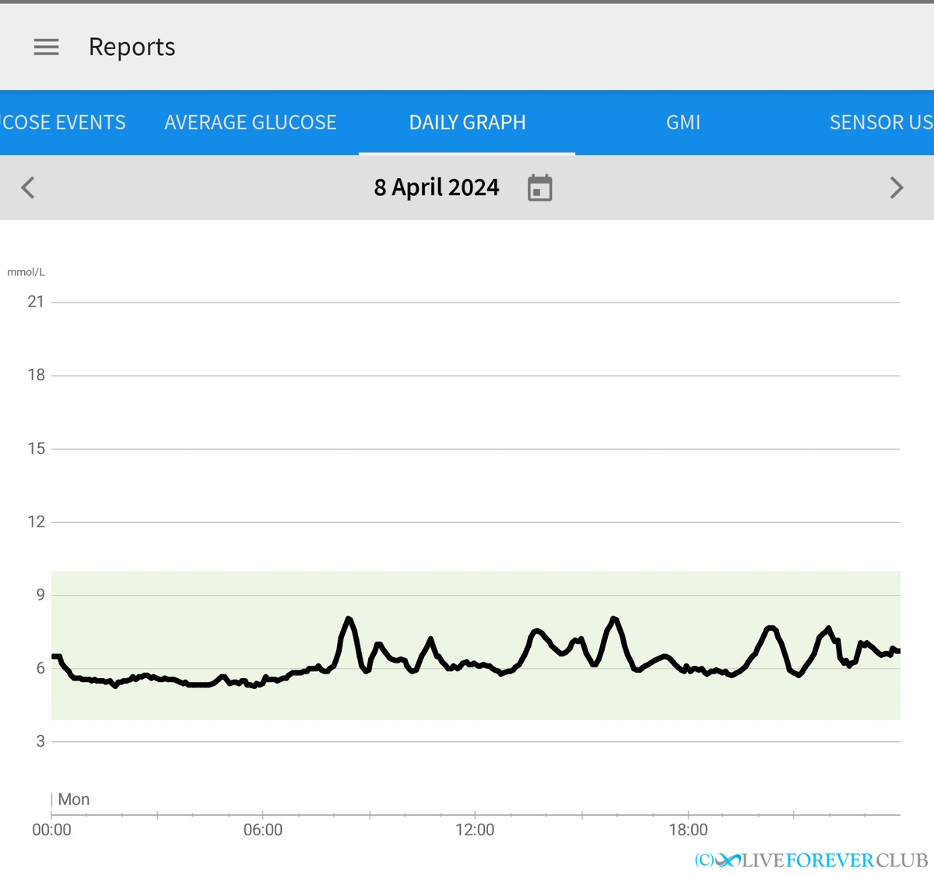The height and width of the screenshot is (875, 934).
Task: Click the 3 y-axis value
Action: point(40,741)
